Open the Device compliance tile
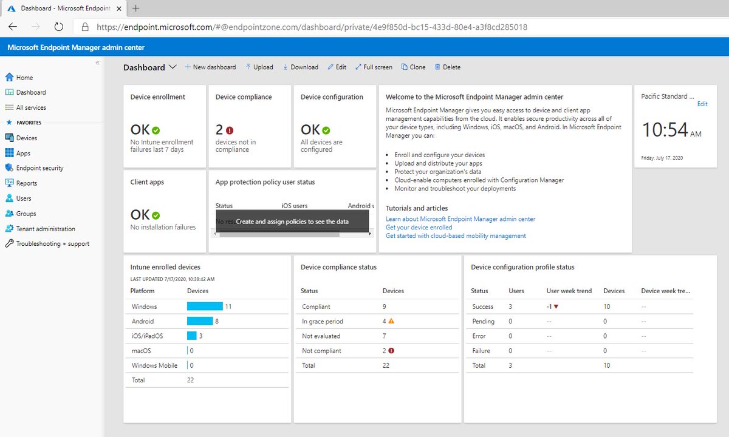Image resolution: width=729 pixels, height=437 pixels. [x=250, y=126]
